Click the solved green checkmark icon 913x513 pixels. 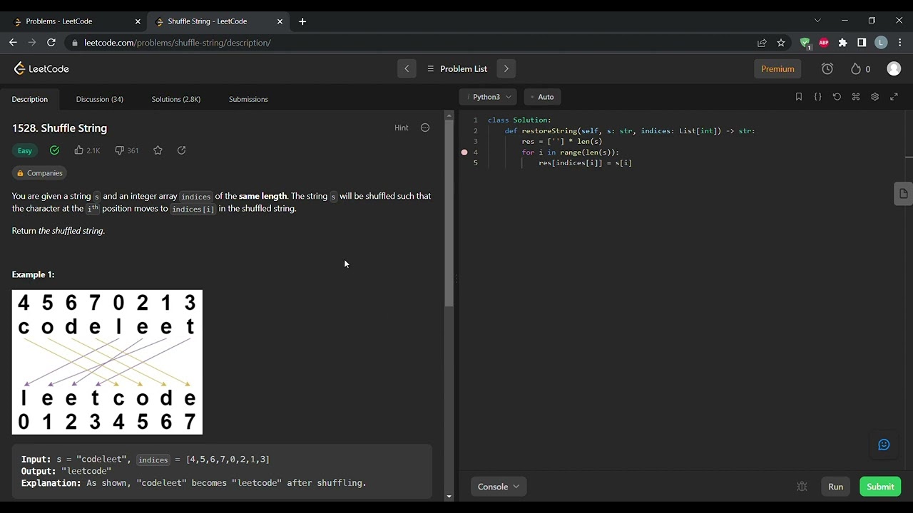54,150
